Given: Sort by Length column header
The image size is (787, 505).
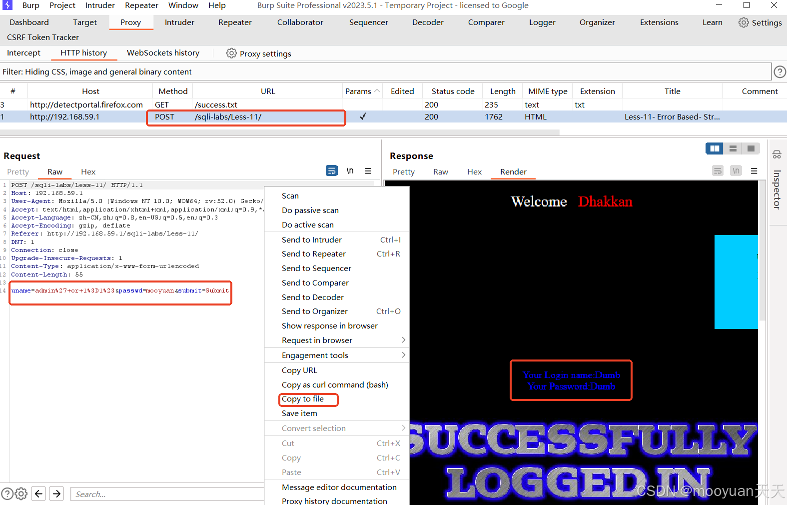Looking at the screenshot, I should pyautogui.click(x=503, y=91).
